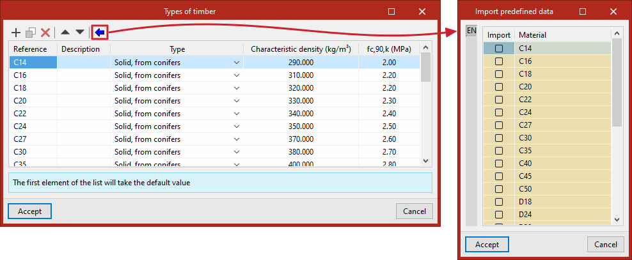Select the C22 reference cell
This screenshot has height=260, width=632.
tap(33, 114)
